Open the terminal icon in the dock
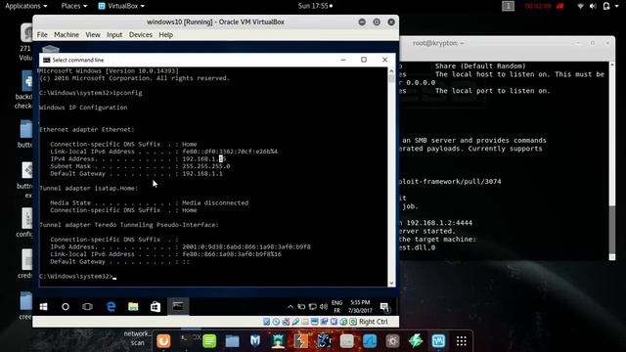 [186, 341]
